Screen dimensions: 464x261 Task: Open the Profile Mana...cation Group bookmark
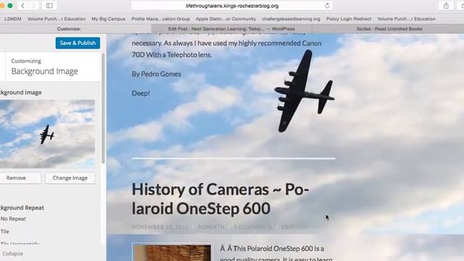[161, 19]
